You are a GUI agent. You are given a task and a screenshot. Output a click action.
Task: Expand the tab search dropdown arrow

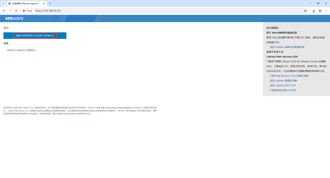pyautogui.click(x=3, y=3)
